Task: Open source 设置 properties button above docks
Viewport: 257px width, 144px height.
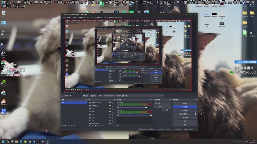Action: tap(85, 96)
